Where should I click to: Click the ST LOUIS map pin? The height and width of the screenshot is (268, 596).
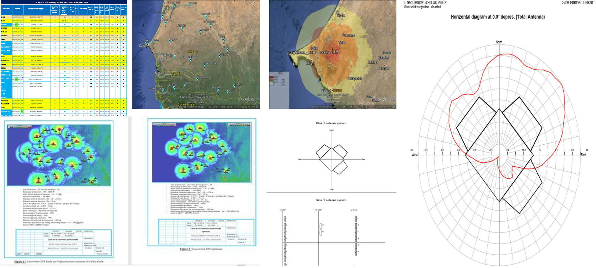point(162,16)
